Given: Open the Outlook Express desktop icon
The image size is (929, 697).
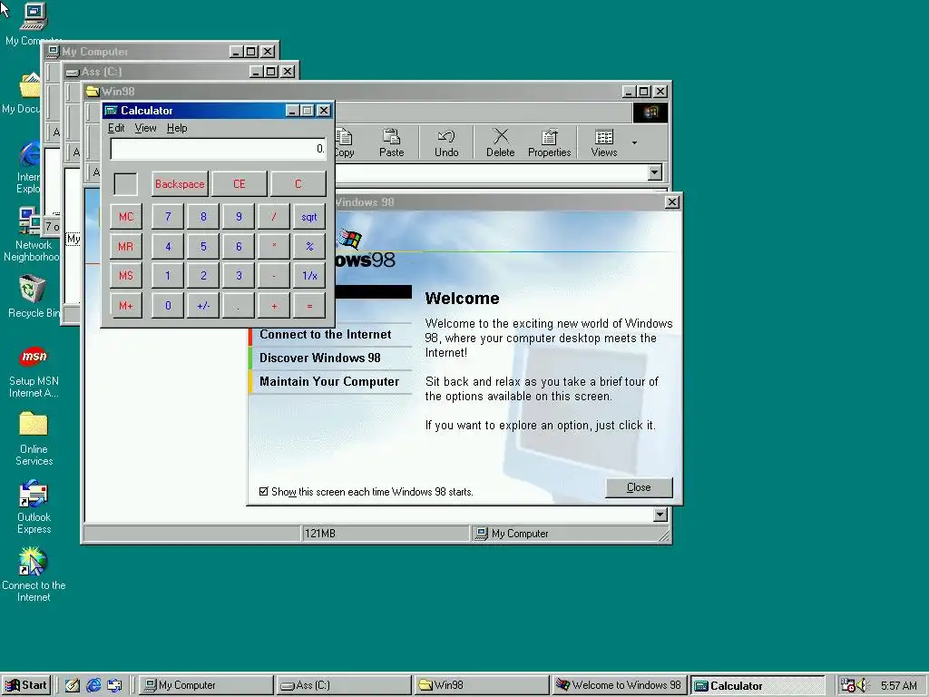Looking at the screenshot, I should pos(34,507).
